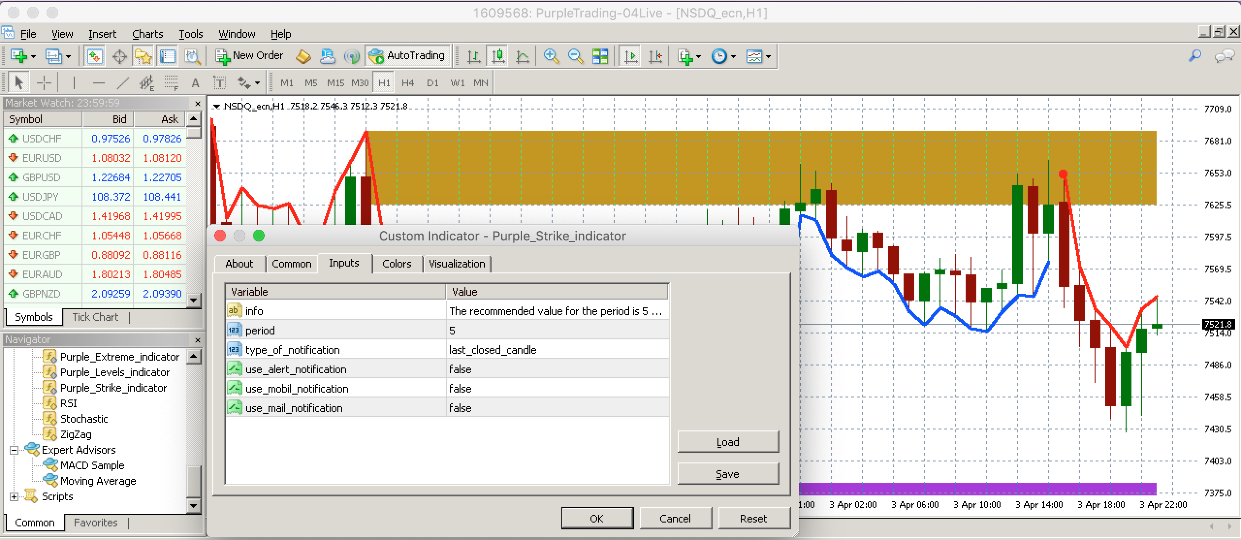The width and height of the screenshot is (1241, 540).
Task: Click the Tile Windows icon
Action: pyautogui.click(x=600, y=56)
